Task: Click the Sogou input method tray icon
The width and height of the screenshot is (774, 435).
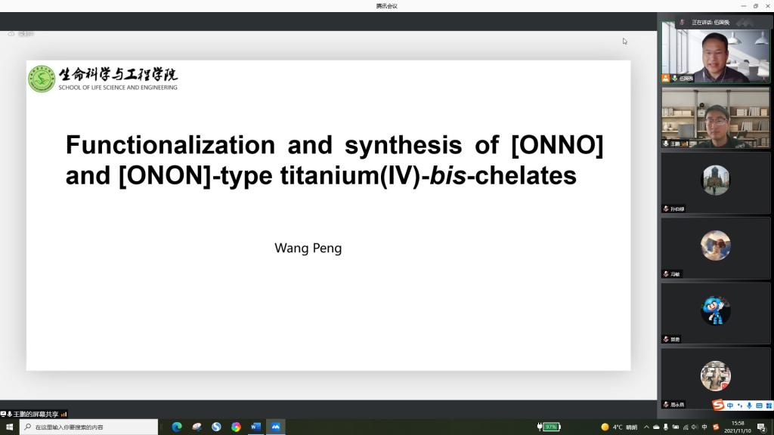Action: click(x=714, y=427)
